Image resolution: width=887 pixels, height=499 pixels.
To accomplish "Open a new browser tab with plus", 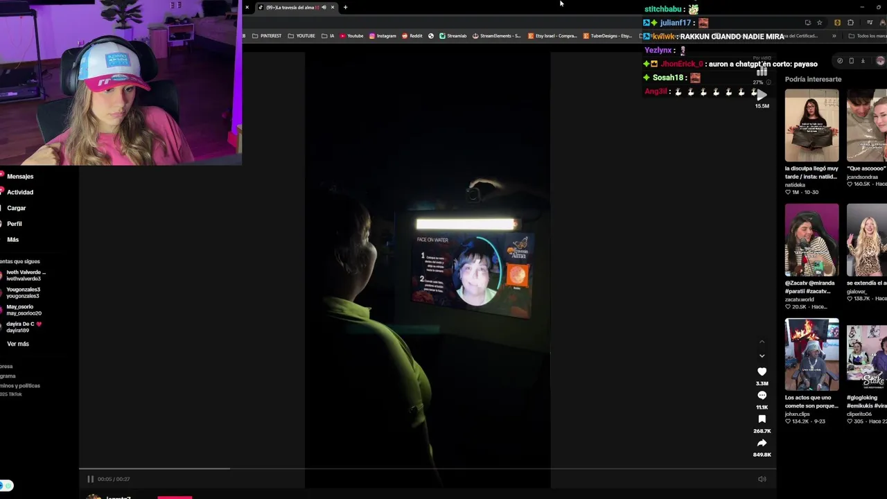I will coord(345,8).
